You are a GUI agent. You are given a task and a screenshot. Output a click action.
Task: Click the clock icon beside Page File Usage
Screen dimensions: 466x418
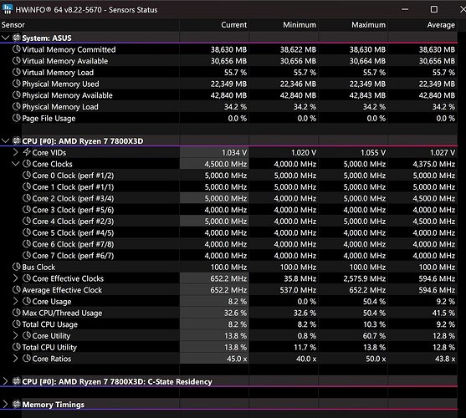pyautogui.click(x=17, y=118)
